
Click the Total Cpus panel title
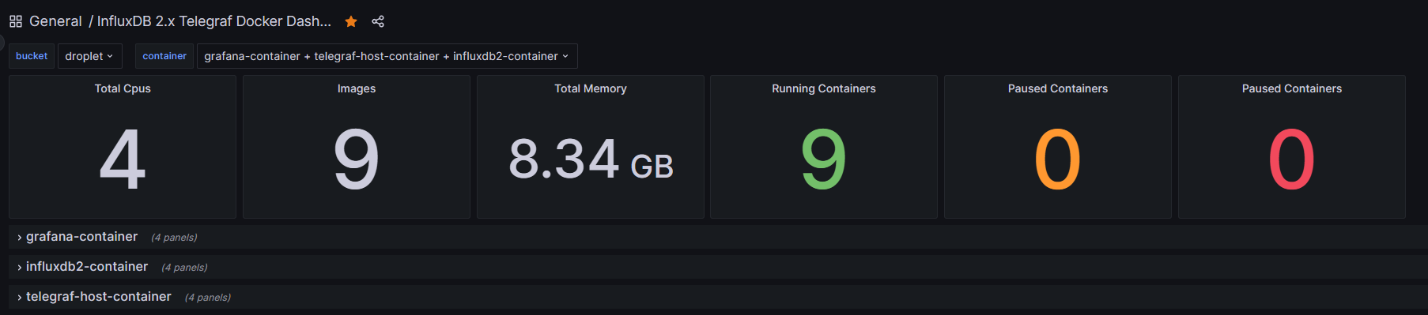123,88
